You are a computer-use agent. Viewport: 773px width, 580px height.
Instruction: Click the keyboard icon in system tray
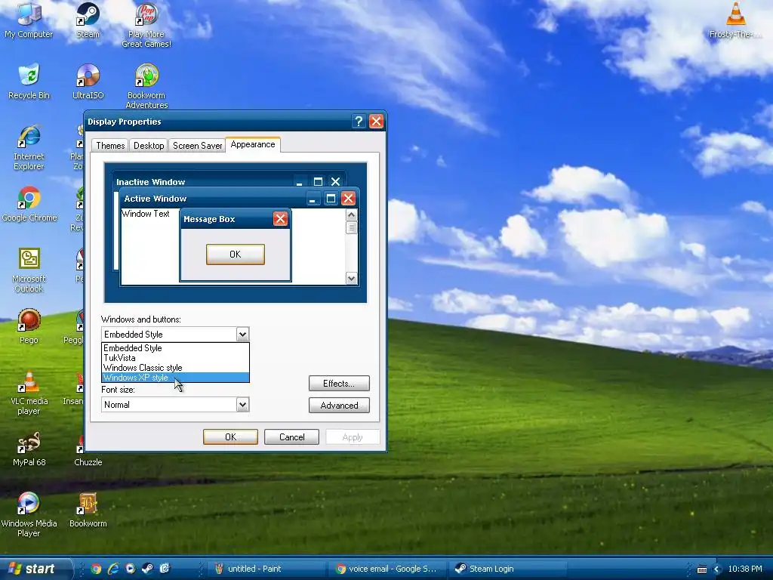[702, 569]
